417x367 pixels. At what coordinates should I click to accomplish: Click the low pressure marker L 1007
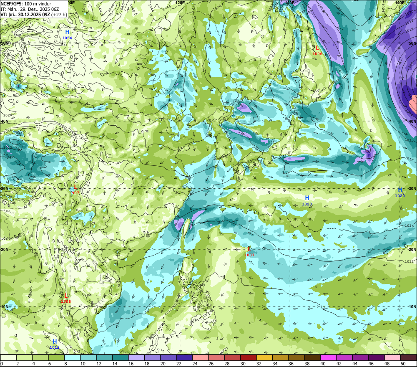click(x=249, y=251)
